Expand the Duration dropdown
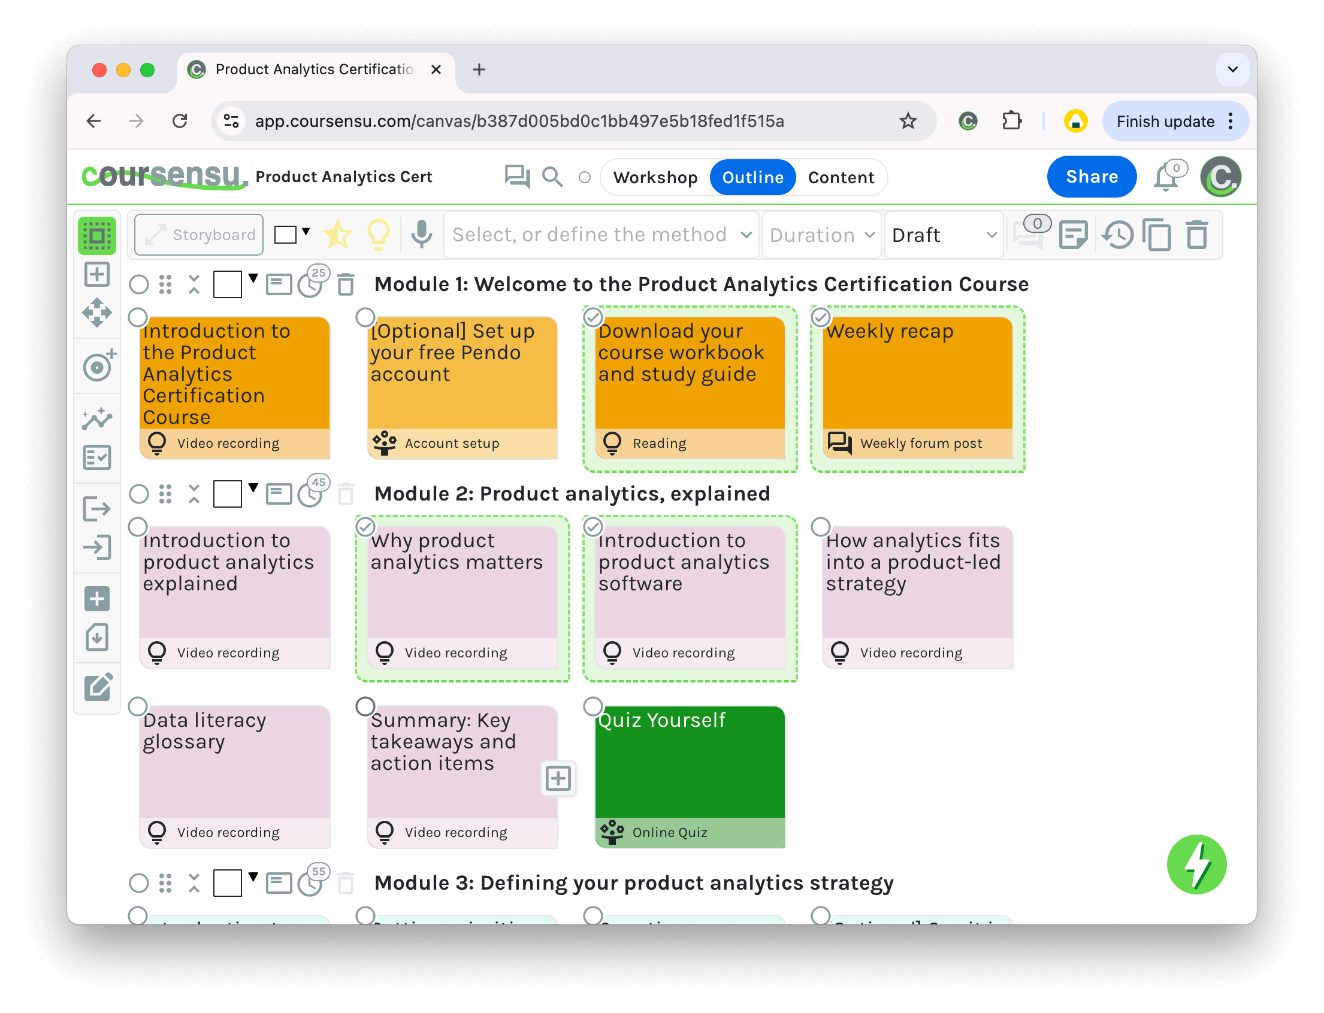This screenshot has width=1324, height=1013. coord(821,235)
